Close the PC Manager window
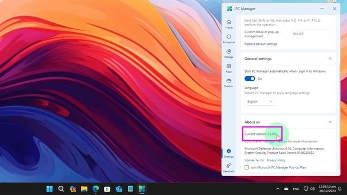 (x=335, y=9)
